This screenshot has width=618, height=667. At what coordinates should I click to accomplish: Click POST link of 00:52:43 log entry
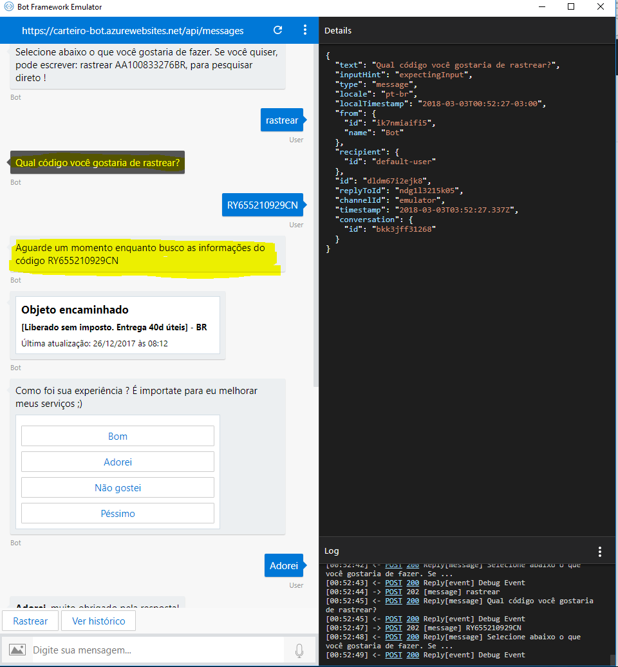click(x=393, y=583)
